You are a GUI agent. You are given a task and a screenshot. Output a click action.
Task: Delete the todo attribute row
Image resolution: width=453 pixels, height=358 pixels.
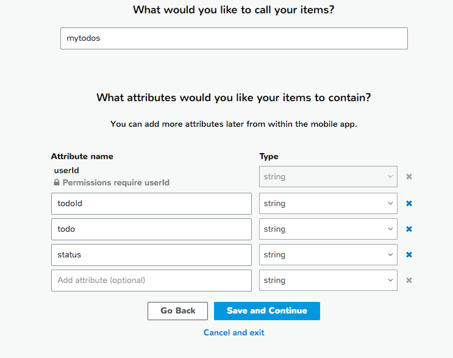click(409, 229)
